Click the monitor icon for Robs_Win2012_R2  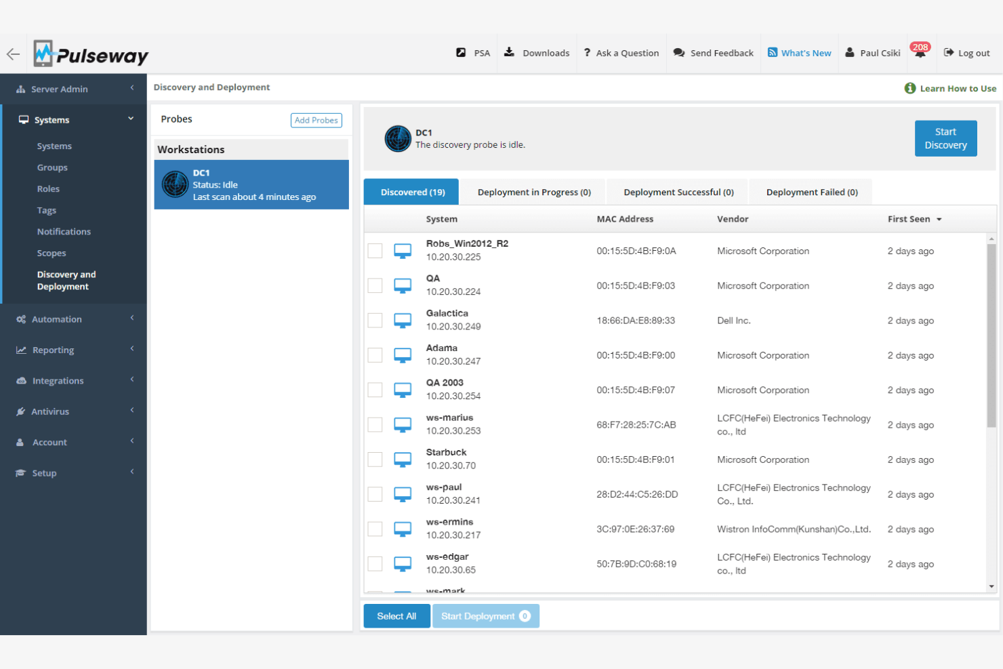[x=403, y=251]
